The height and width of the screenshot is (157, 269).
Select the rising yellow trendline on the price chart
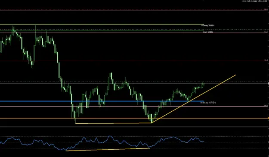[194, 99]
